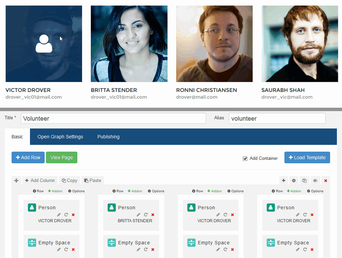Open row settings gear icon
The height and width of the screenshot is (258, 342).
pos(294,181)
